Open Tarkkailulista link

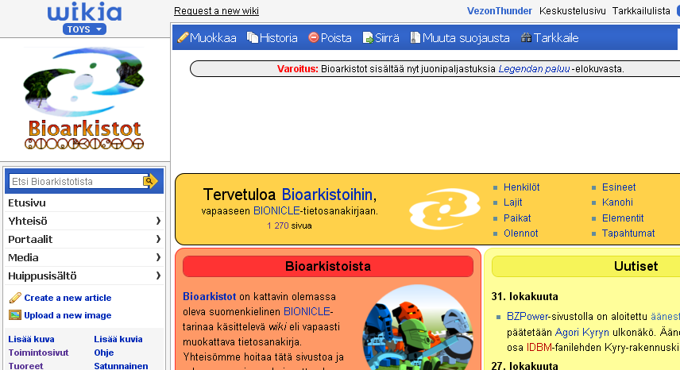[641, 11]
